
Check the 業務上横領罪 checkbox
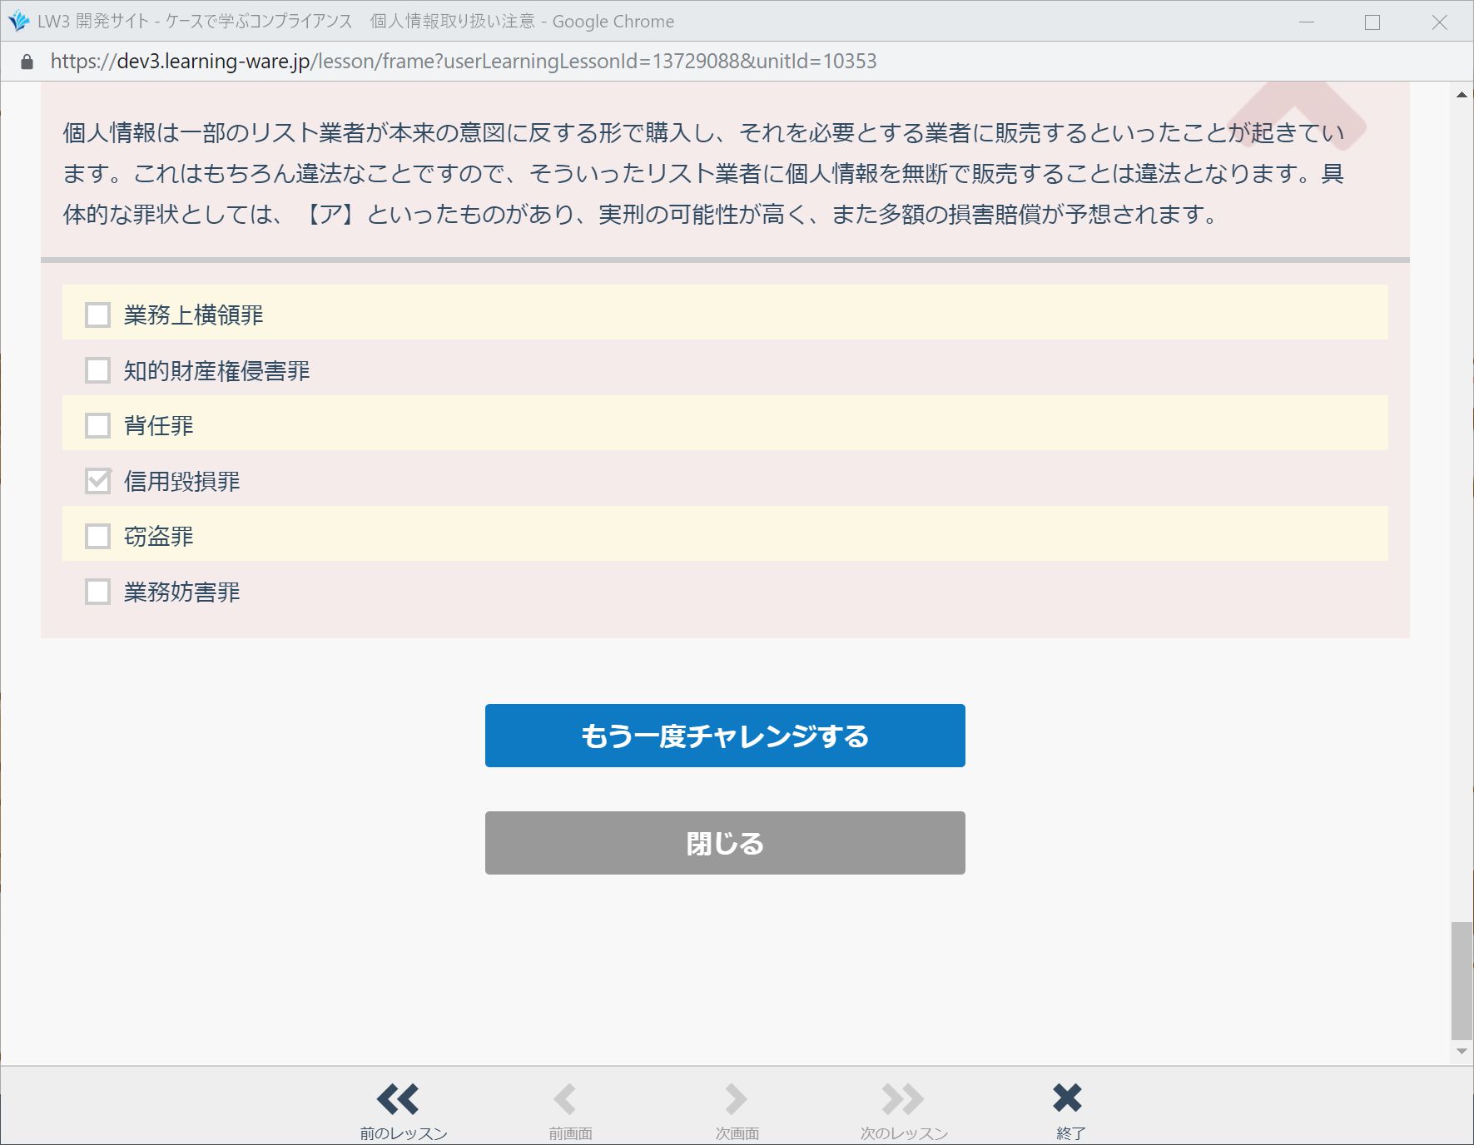click(x=98, y=315)
